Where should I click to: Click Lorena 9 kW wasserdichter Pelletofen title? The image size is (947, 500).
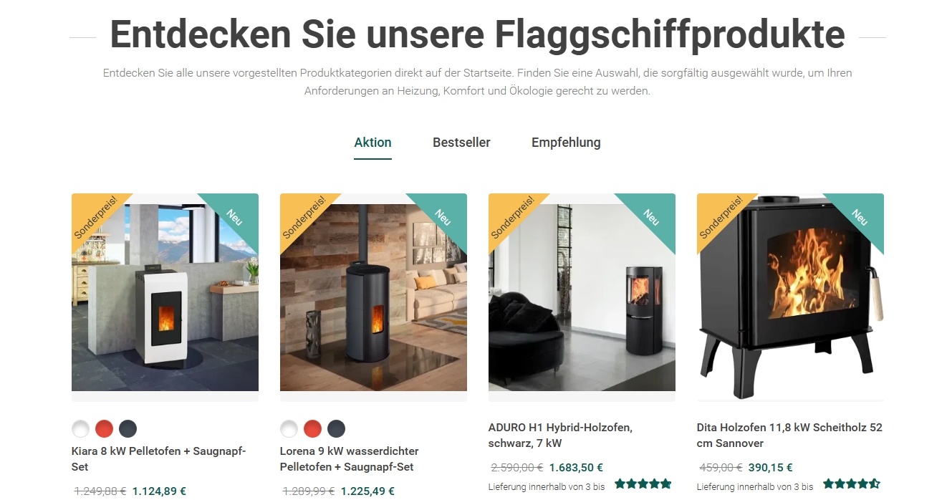pos(350,458)
